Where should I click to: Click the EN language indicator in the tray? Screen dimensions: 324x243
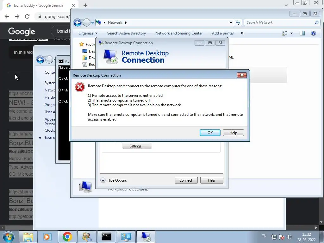point(264,236)
